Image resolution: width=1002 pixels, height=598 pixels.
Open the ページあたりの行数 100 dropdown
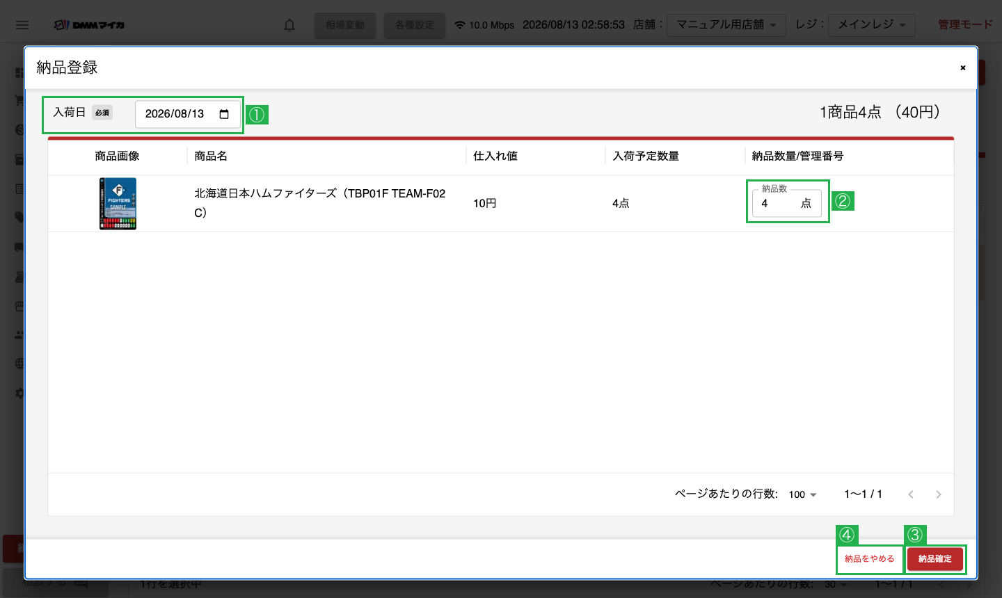pos(802,494)
